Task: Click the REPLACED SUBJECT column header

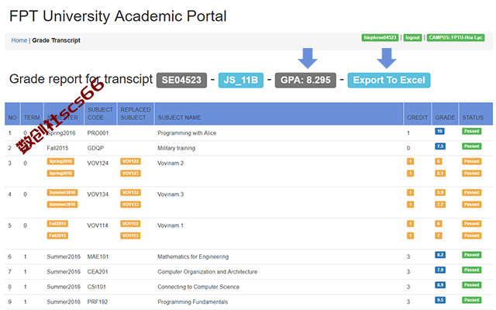Action: pyautogui.click(x=136, y=114)
